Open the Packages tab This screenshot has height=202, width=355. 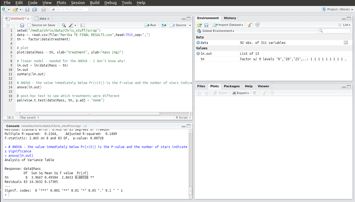232,86
